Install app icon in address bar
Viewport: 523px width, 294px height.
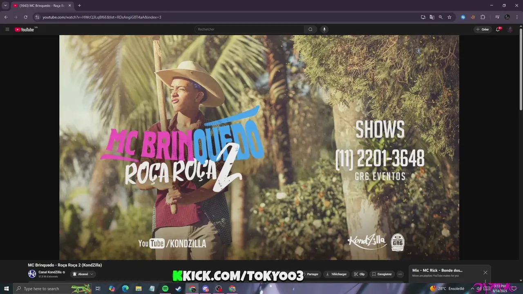point(423,17)
